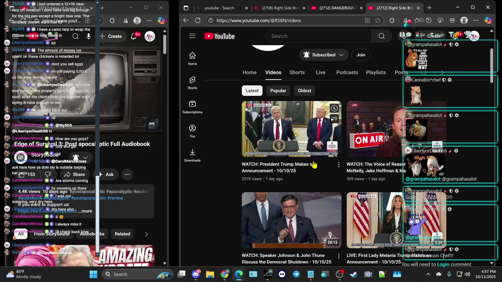This screenshot has width=502, height=282.
Task: Dislike the Edge of Survival 3 video
Action: coord(48,174)
